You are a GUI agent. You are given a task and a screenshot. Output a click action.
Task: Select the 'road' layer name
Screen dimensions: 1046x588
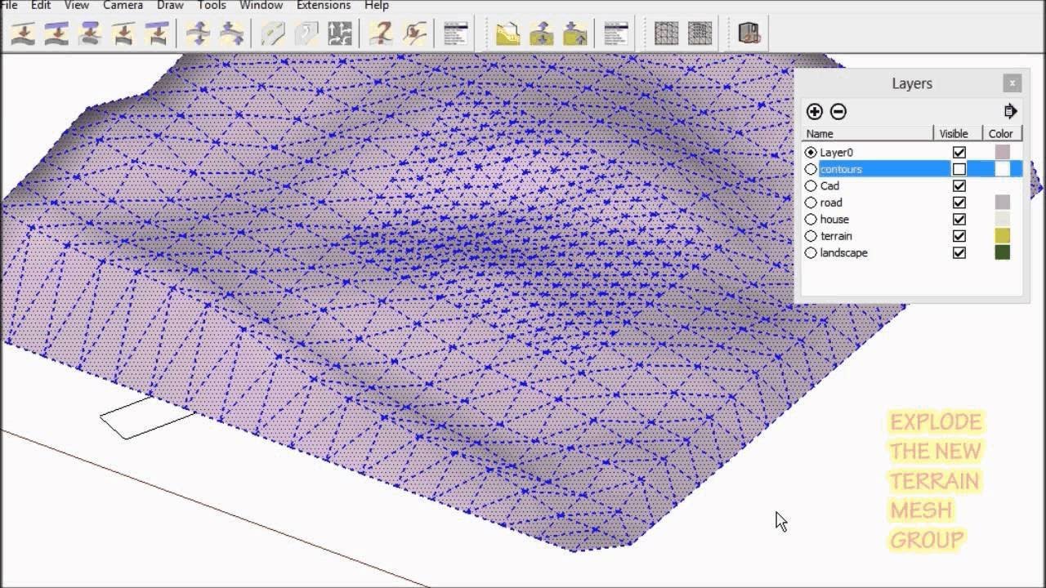tap(831, 203)
